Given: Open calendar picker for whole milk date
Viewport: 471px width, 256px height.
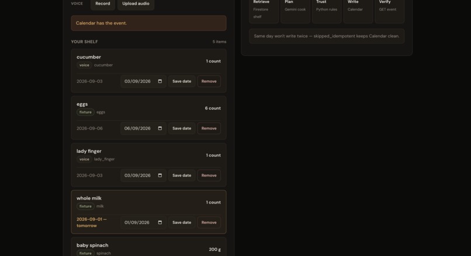Looking at the screenshot, I should (x=160, y=222).
